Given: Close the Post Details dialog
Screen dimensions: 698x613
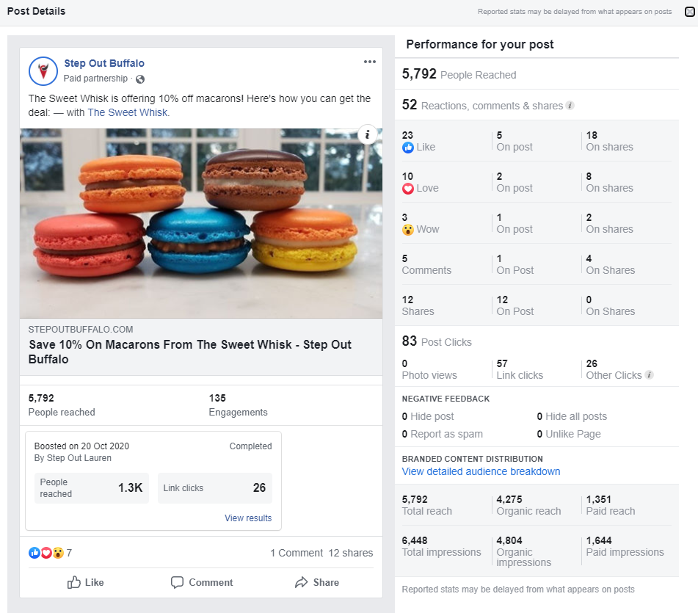Looking at the screenshot, I should pos(689,12).
